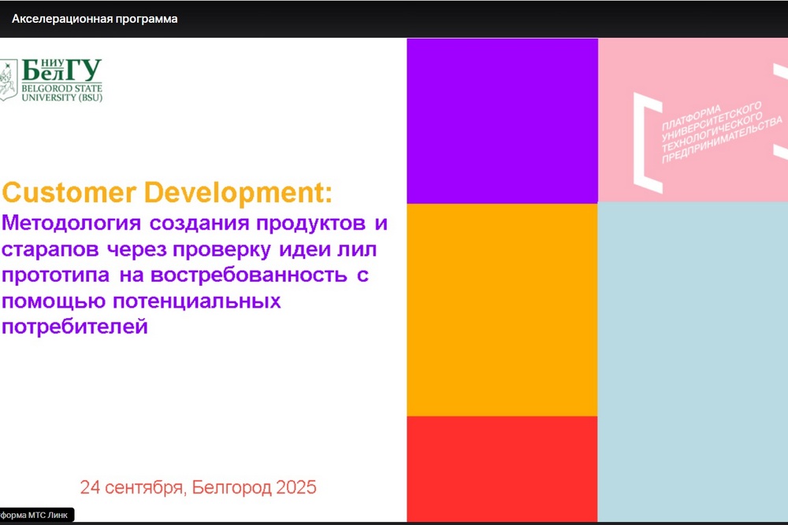Click the word 'потребителей' in the subtitle
Viewport: 788px width, 525px height.
(x=75, y=327)
